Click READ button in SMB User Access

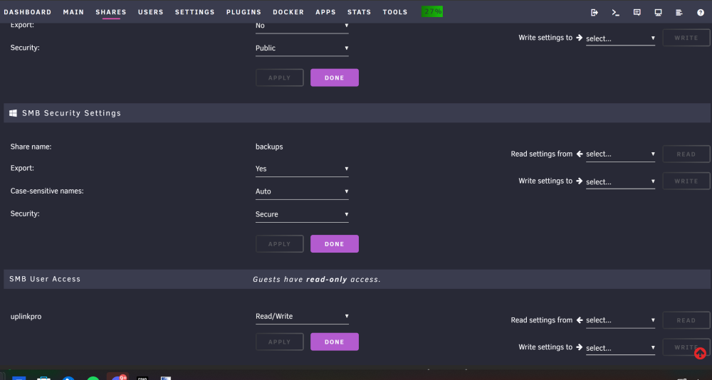686,320
